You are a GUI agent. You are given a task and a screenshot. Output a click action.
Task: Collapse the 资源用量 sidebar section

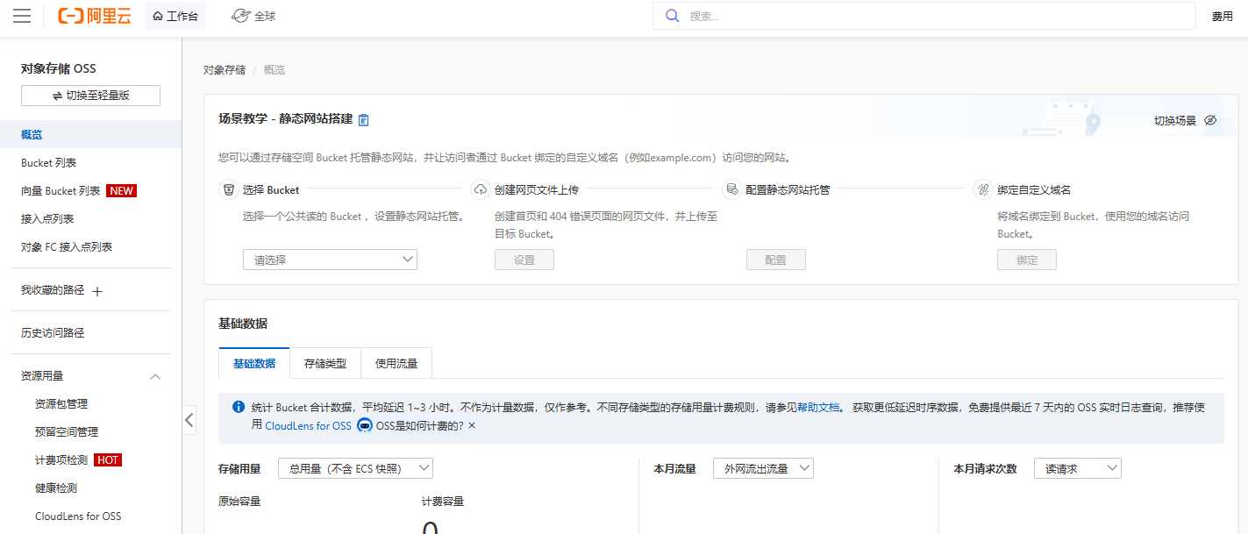coord(155,376)
